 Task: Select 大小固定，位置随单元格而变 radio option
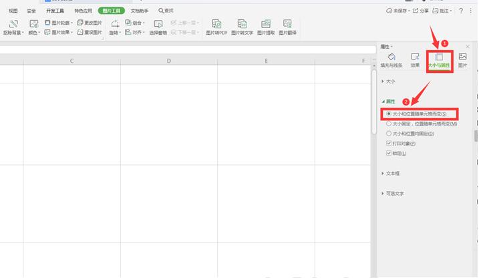click(x=389, y=124)
